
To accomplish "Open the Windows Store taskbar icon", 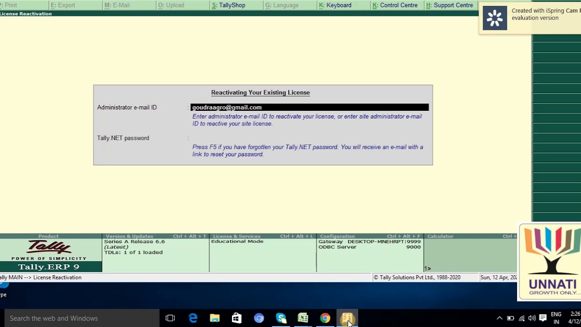I will (x=236, y=318).
